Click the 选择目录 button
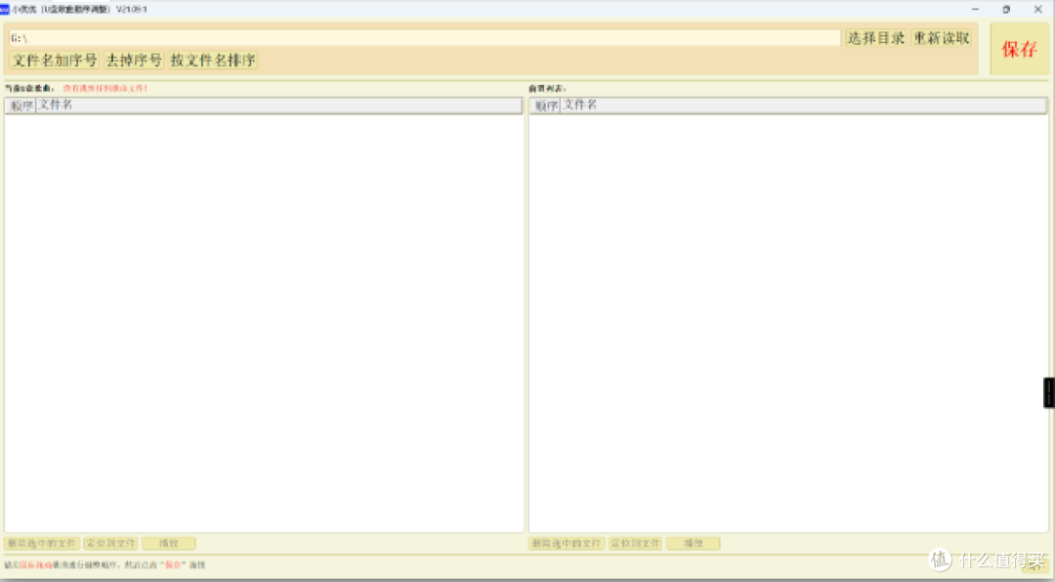Screen dimensions: 1055x582 point(875,38)
